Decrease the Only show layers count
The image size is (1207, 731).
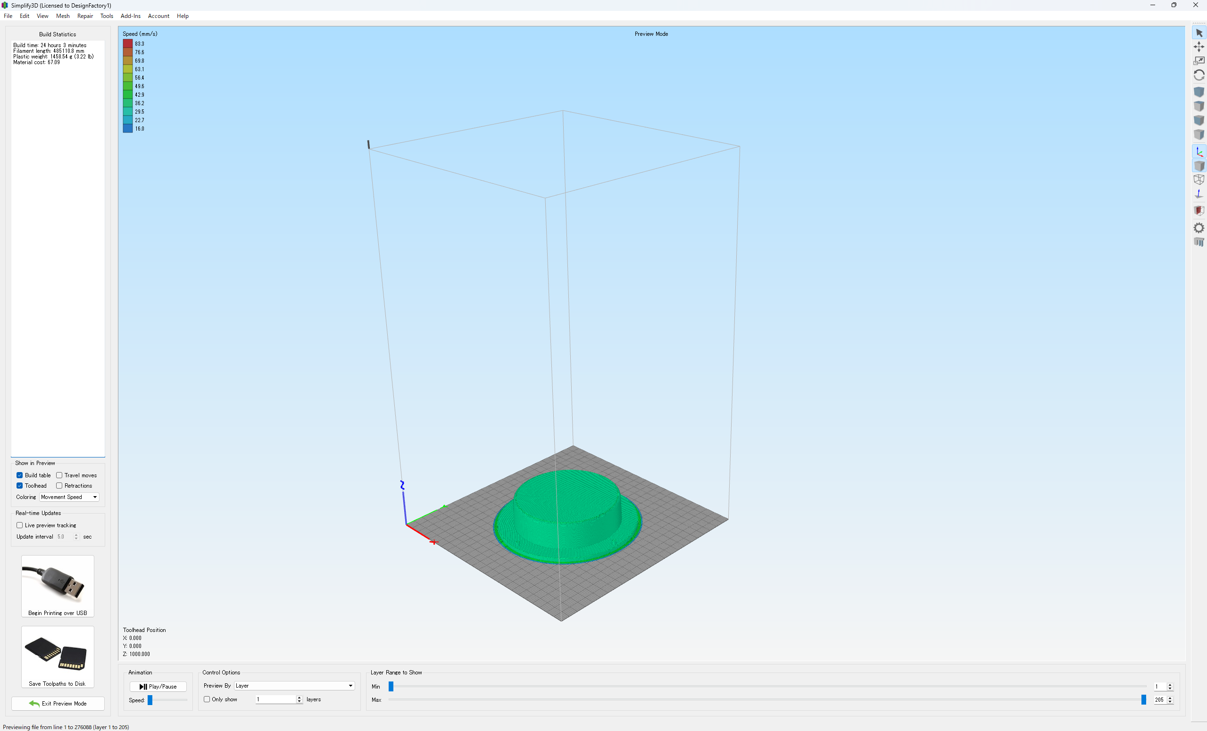(x=300, y=702)
